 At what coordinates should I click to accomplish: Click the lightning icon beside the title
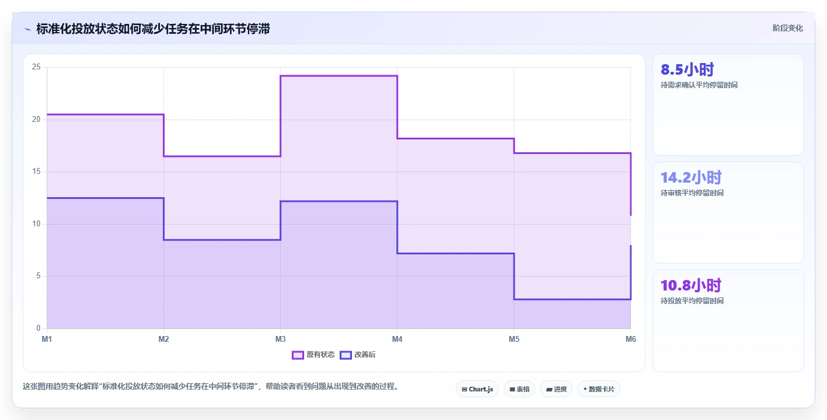point(27,29)
